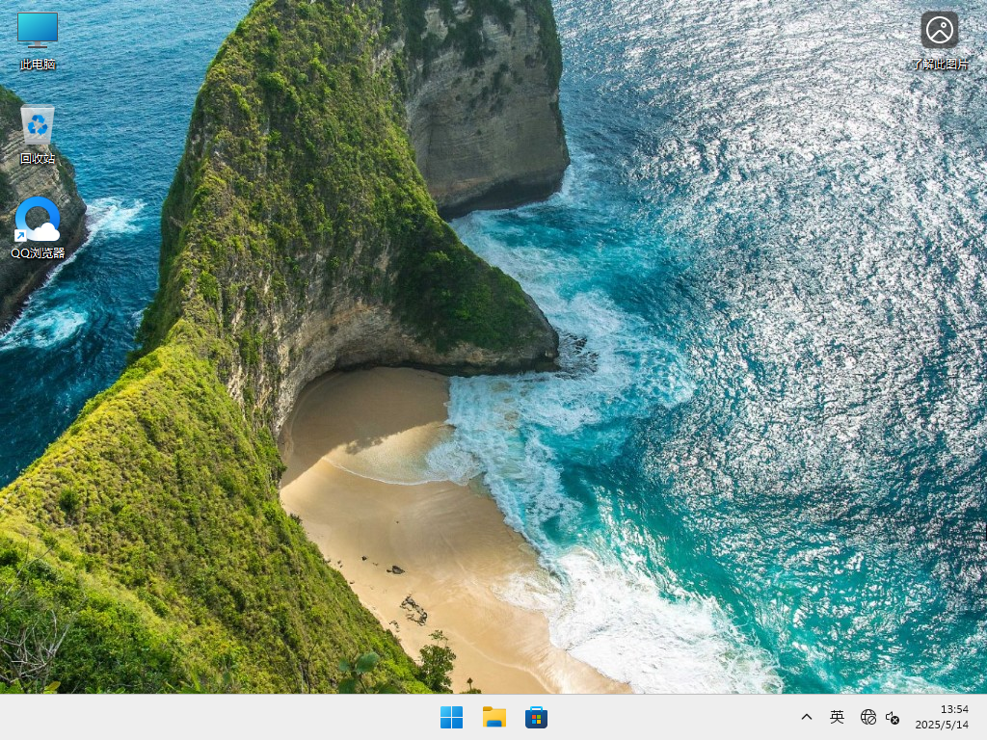Click the network globe icon in system tray
987x740 pixels.
(867, 717)
